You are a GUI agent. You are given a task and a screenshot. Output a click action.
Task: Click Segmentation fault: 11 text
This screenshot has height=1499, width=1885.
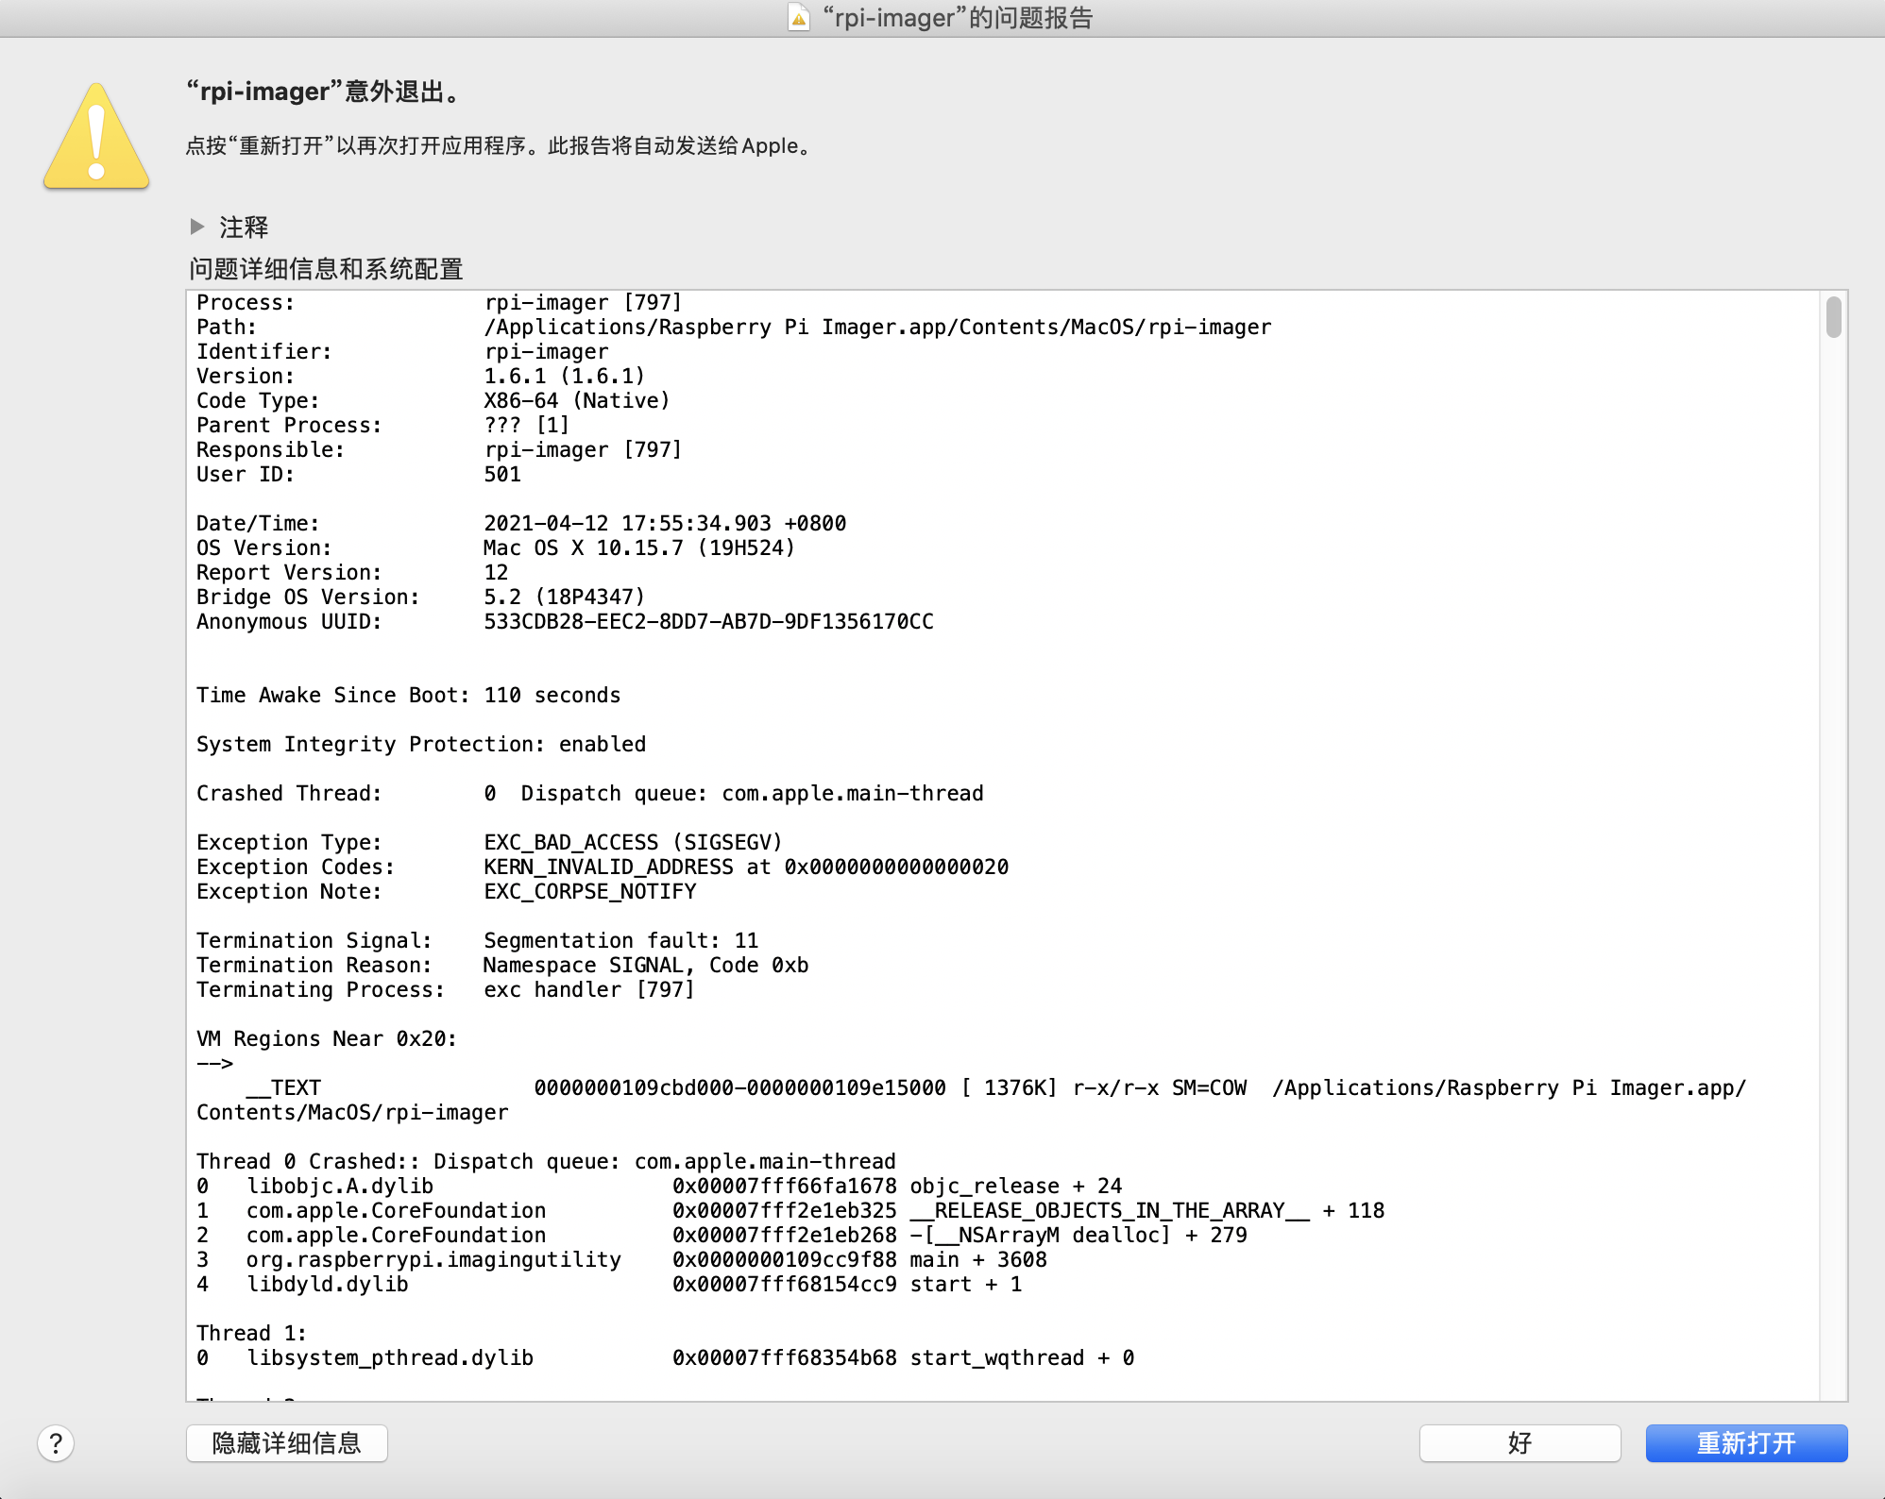tap(620, 941)
